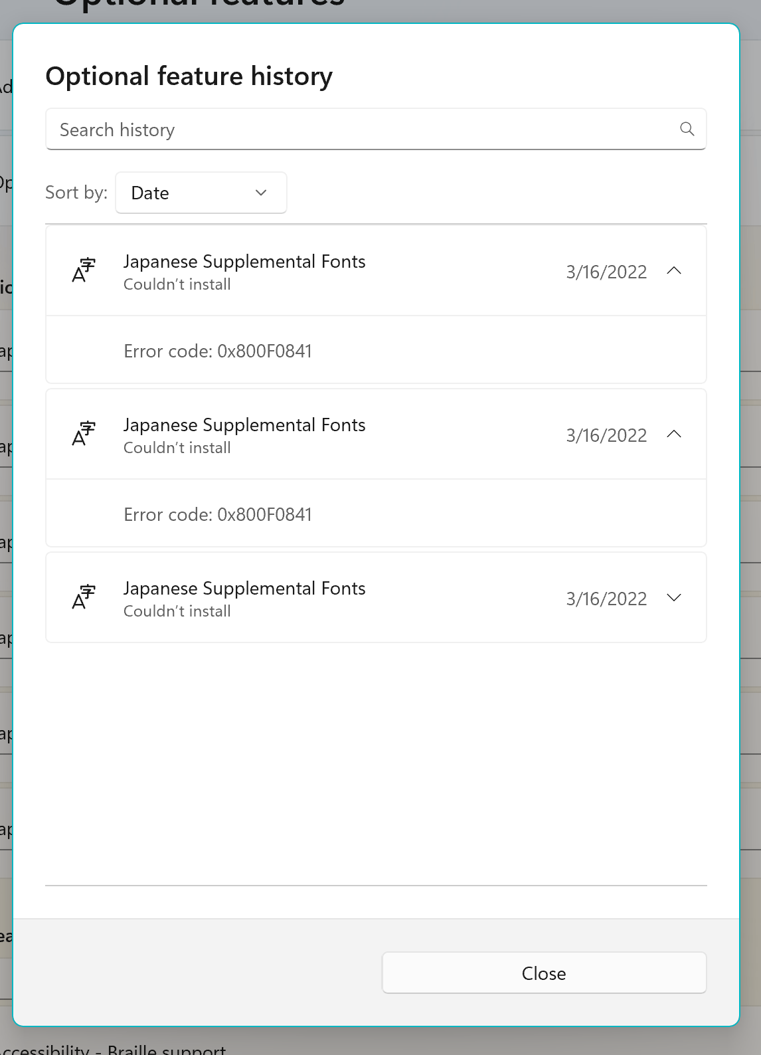Click the font icon of the first history entry
The width and height of the screenshot is (761, 1055).
pyautogui.click(x=84, y=270)
